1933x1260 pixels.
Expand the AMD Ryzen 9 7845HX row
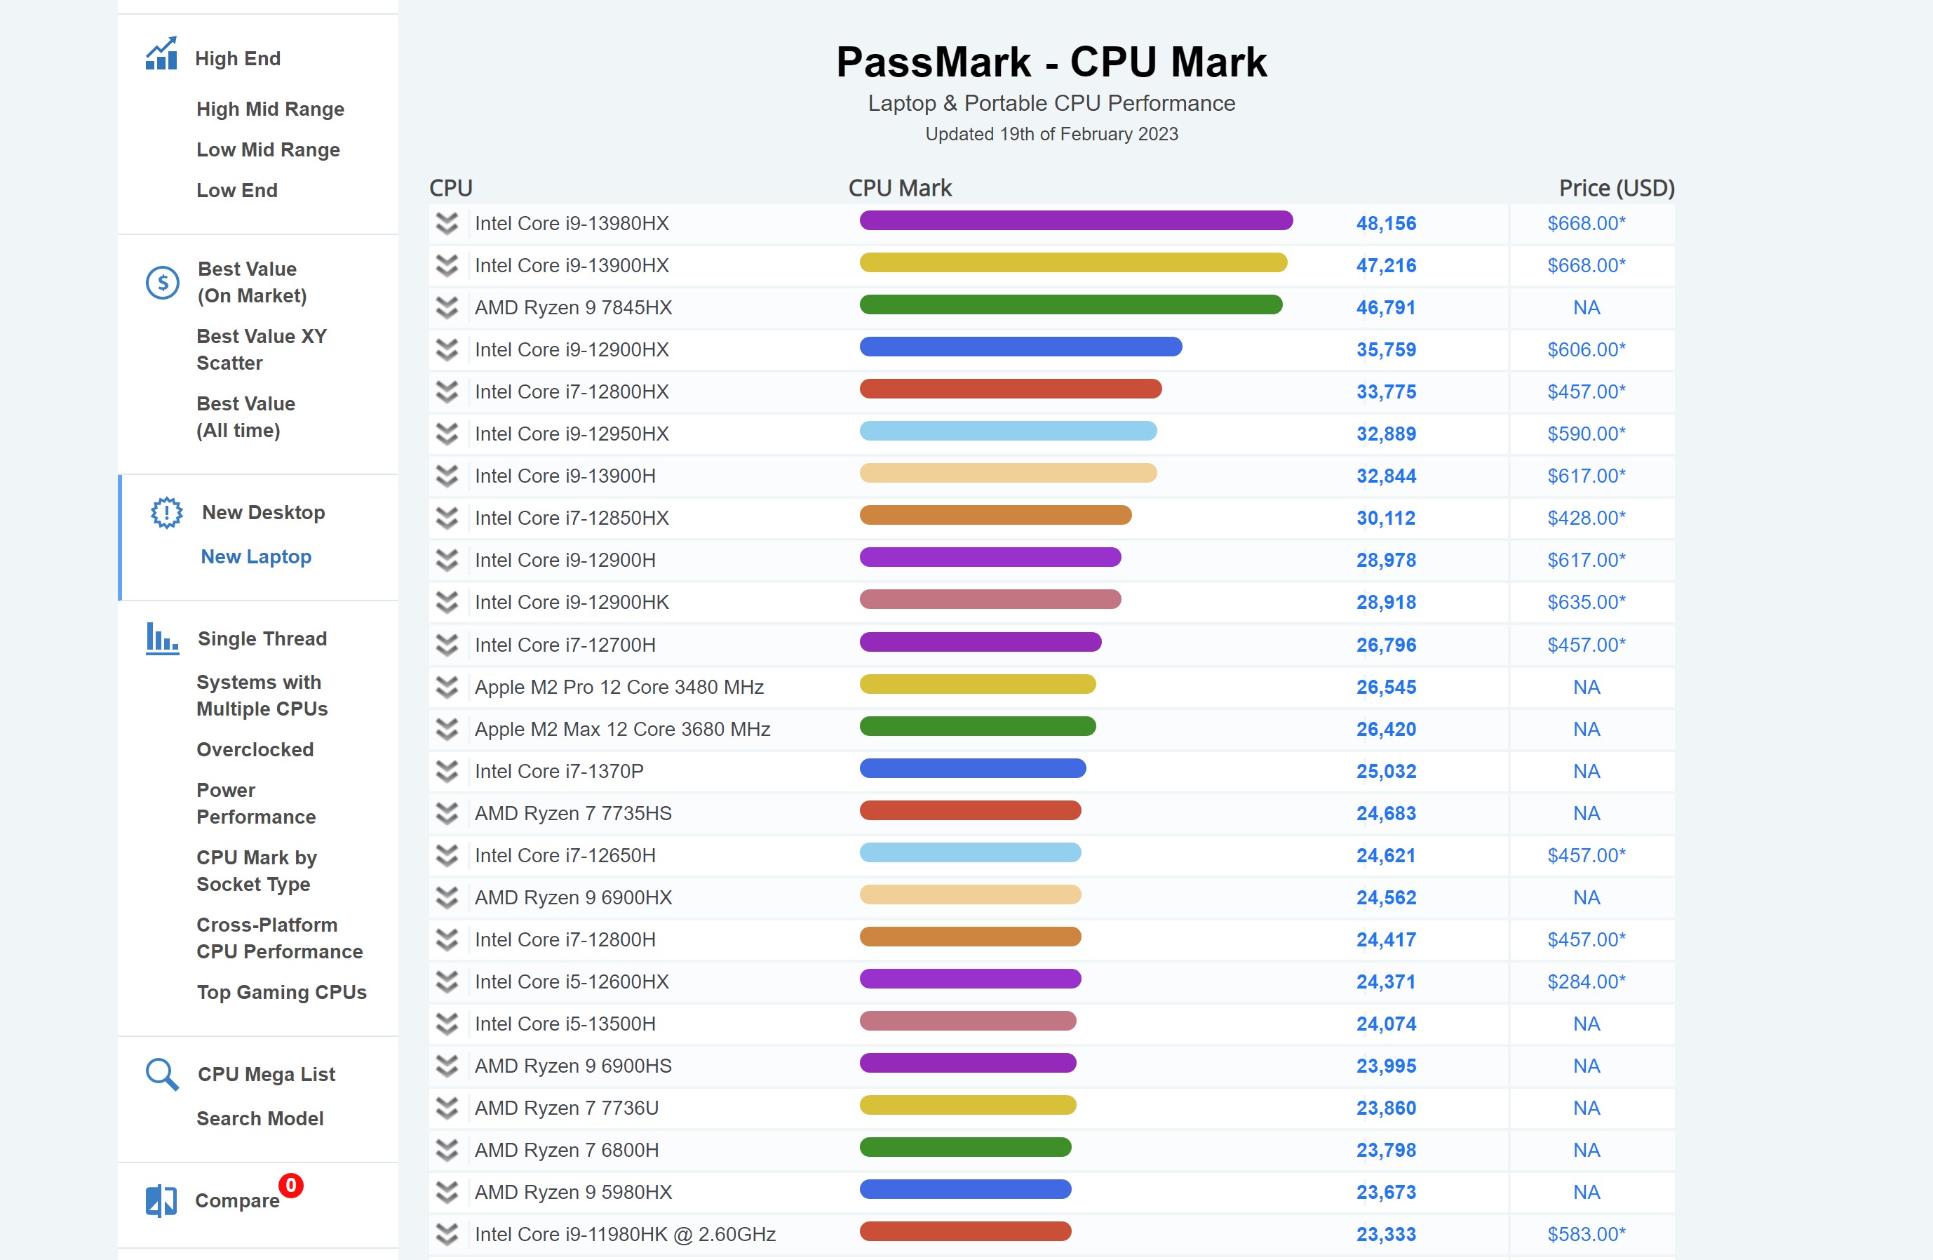[x=447, y=308]
